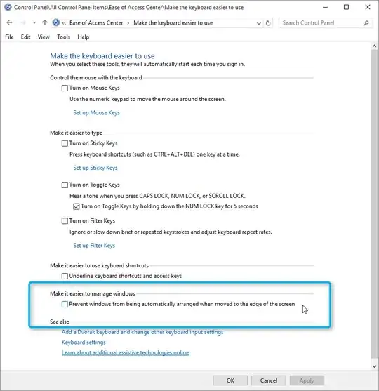The width and height of the screenshot is (379, 391).
Task: Click 'Ignore or slow down brief or repeated keystrokes' text
Action: 171,232
